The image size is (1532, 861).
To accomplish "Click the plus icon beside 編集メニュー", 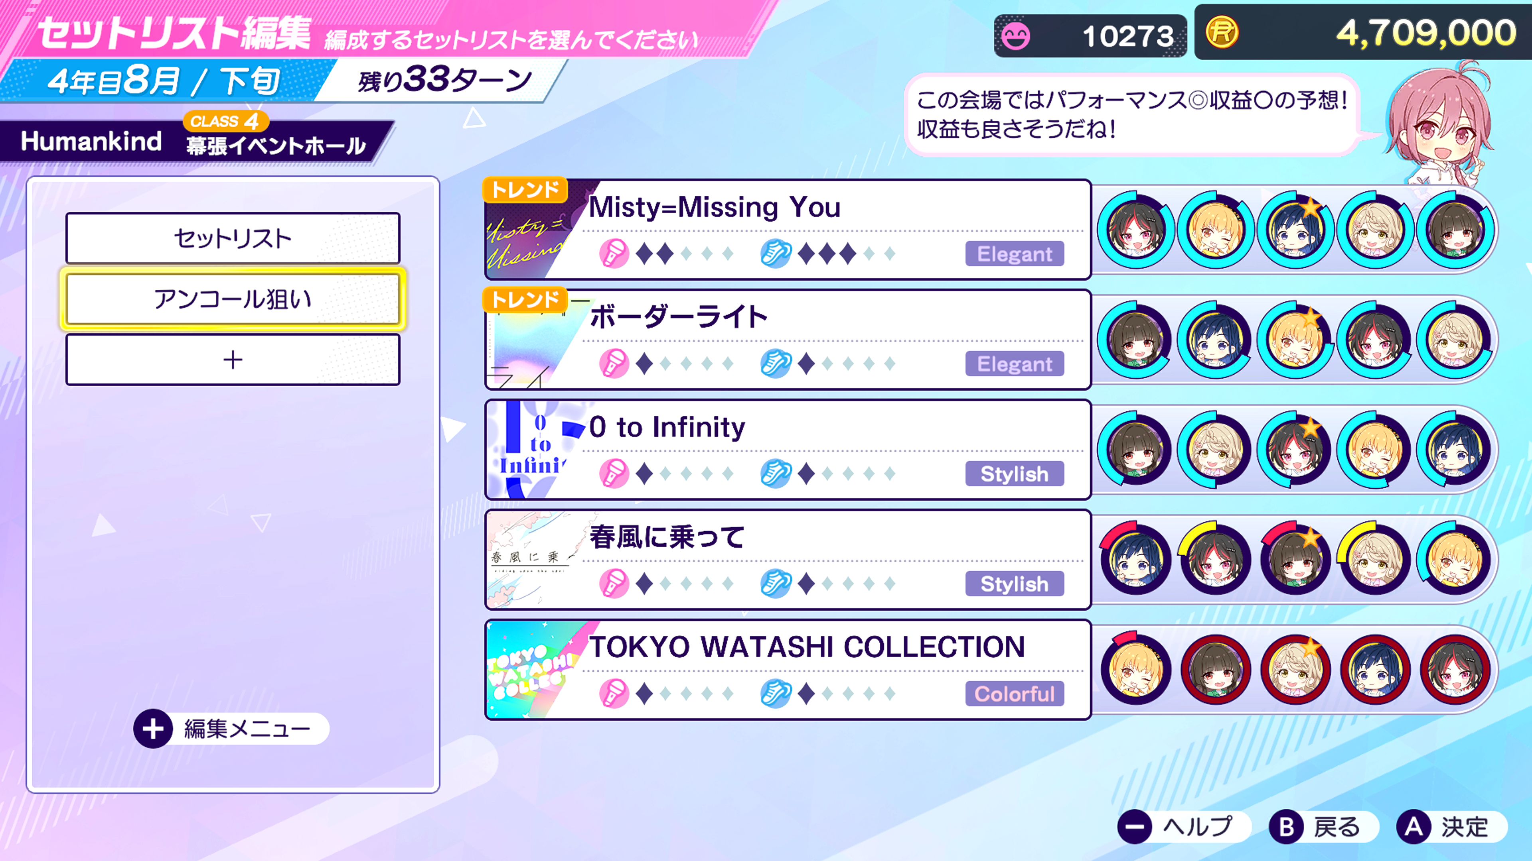I will tap(153, 729).
